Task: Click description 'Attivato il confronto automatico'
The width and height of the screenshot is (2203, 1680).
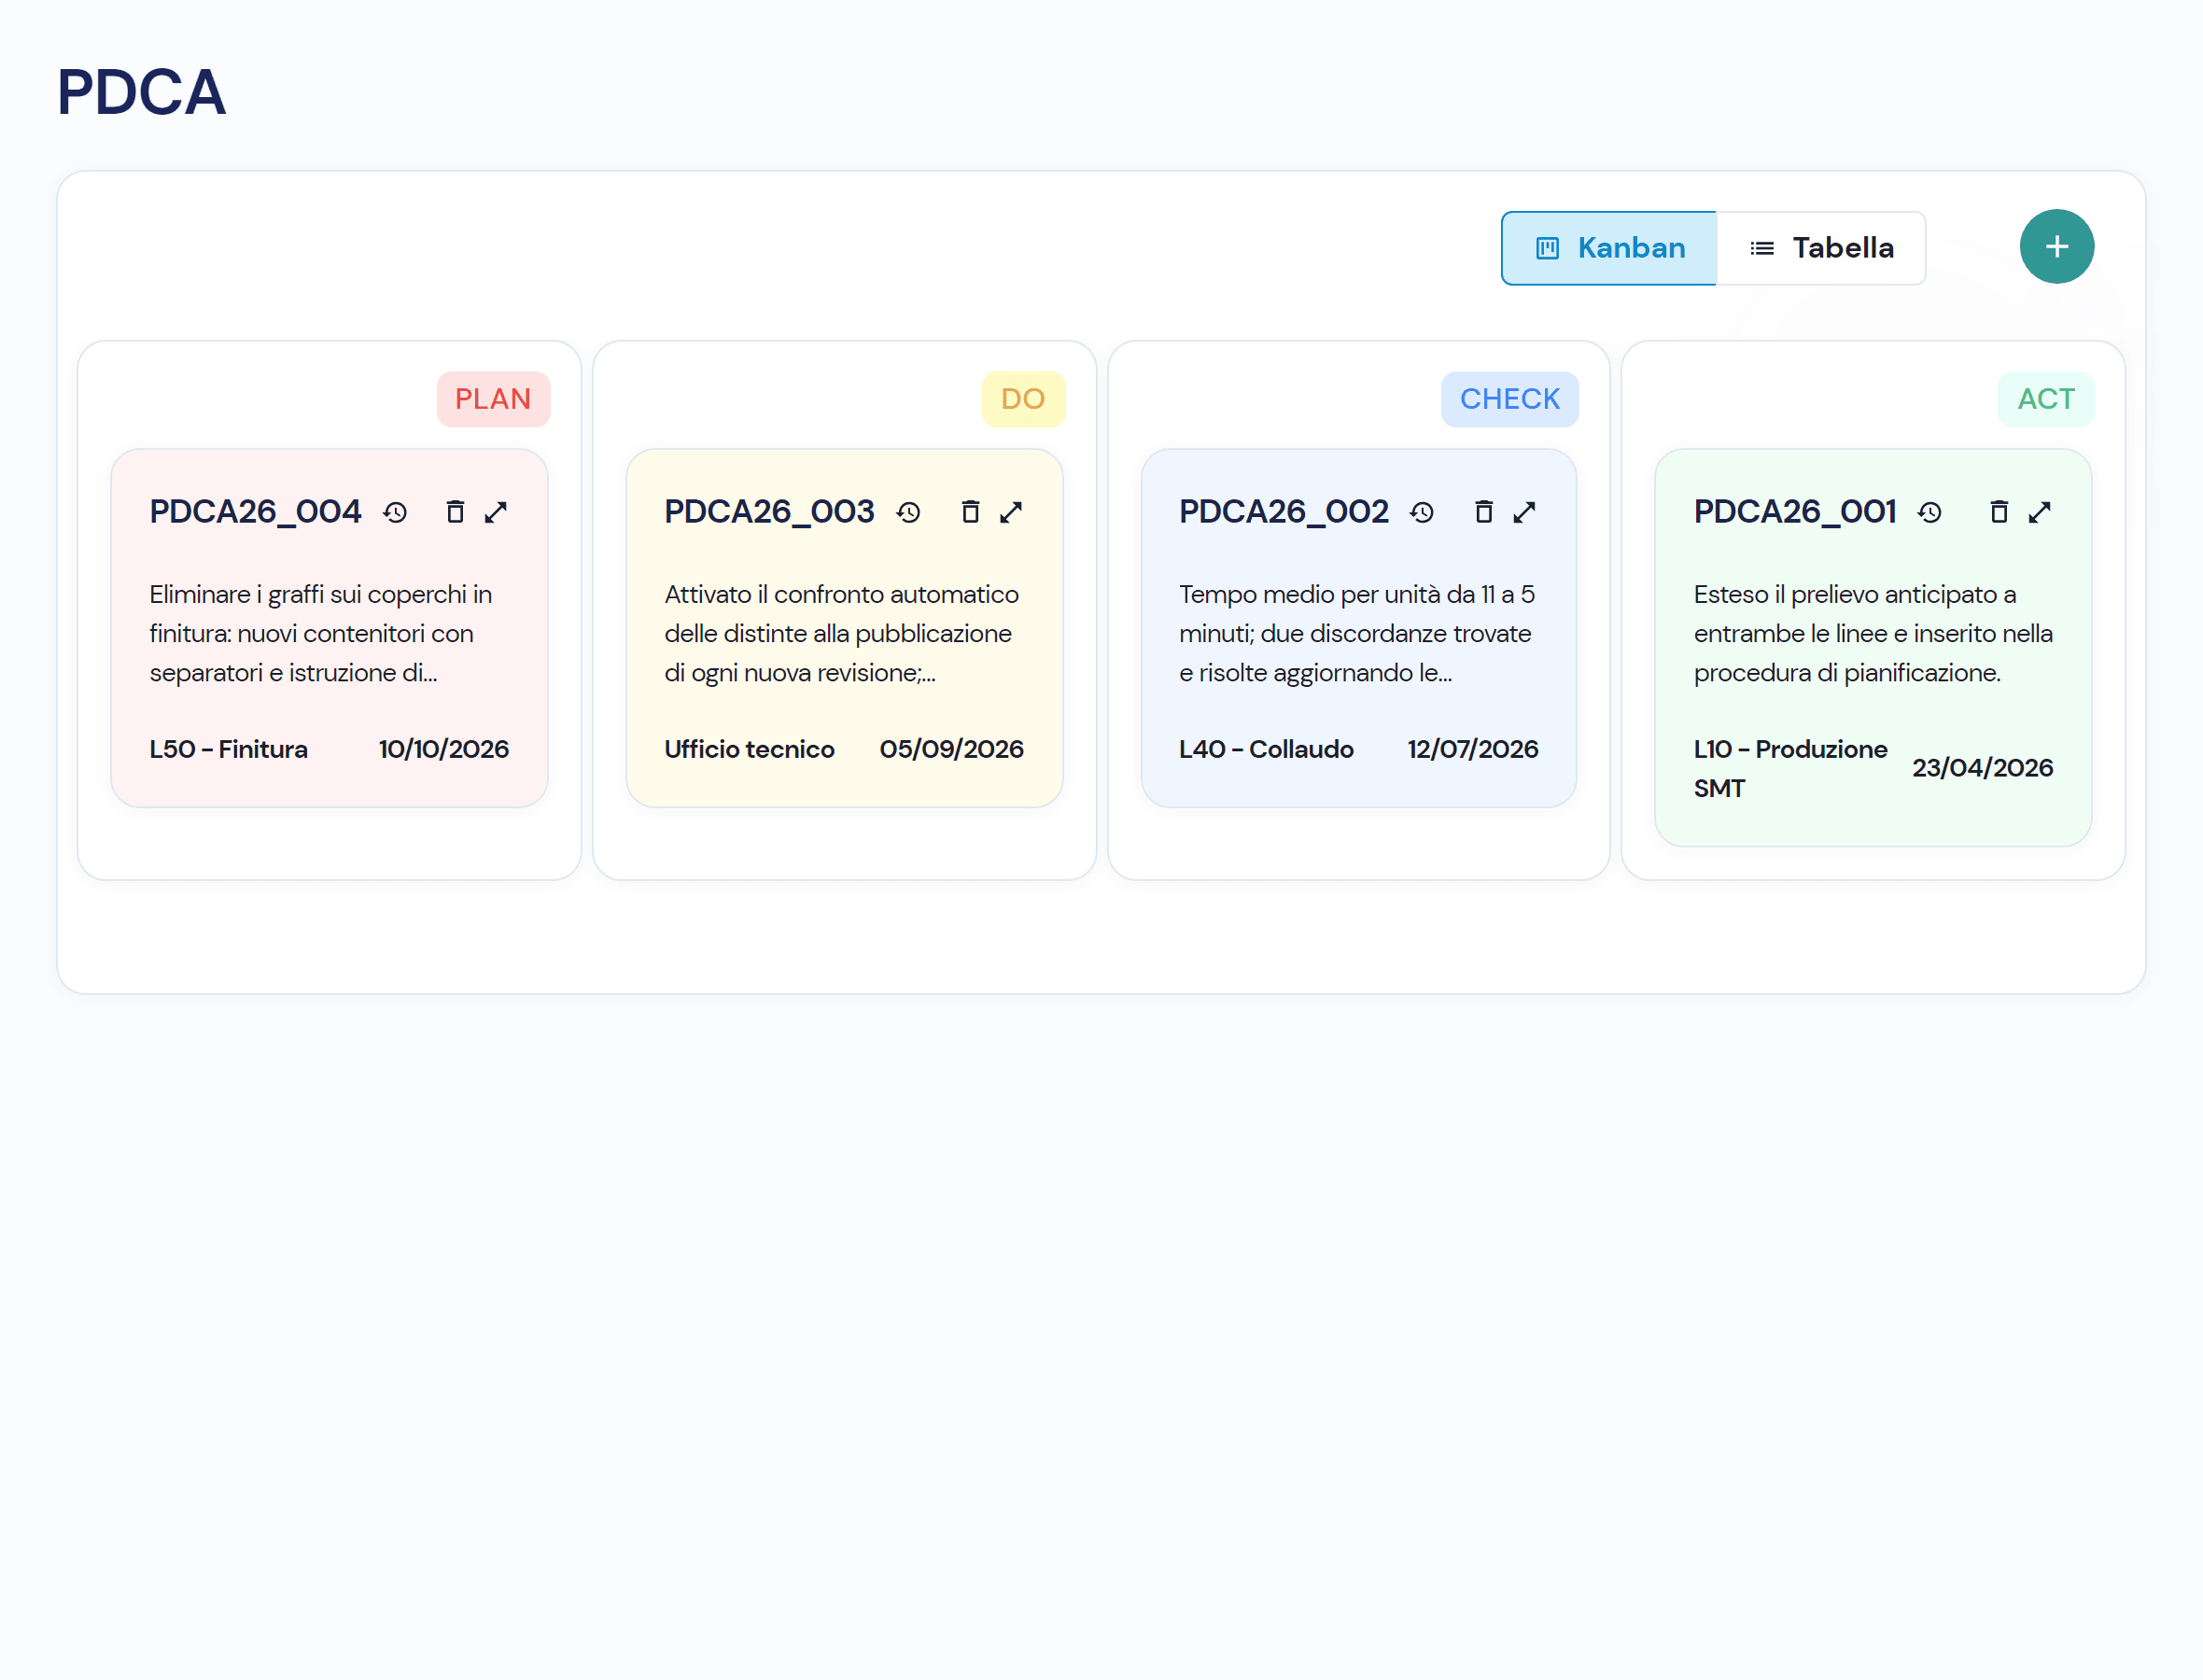Action: 842,634
